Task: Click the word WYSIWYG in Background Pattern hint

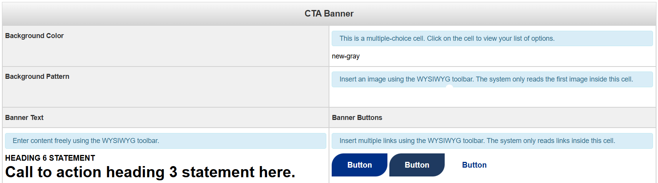Action: click(x=433, y=79)
